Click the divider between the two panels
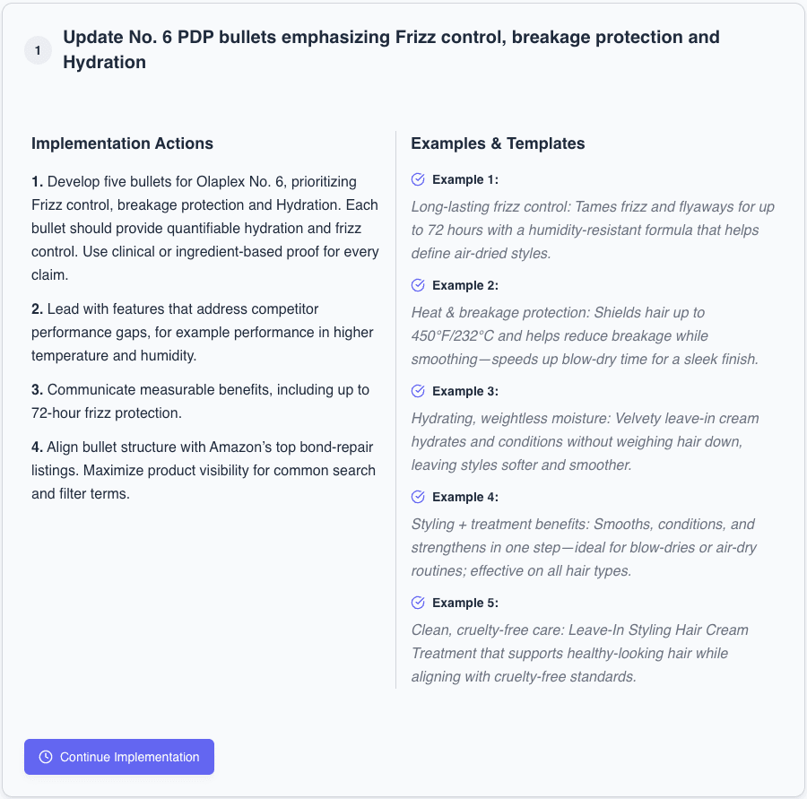This screenshot has height=799, width=807. (x=397, y=413)
